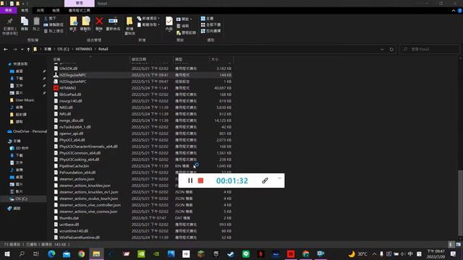The height and width of the screenshot is (260, 463).
Task: Stop the screen recording
Action: tap(201, 181)
